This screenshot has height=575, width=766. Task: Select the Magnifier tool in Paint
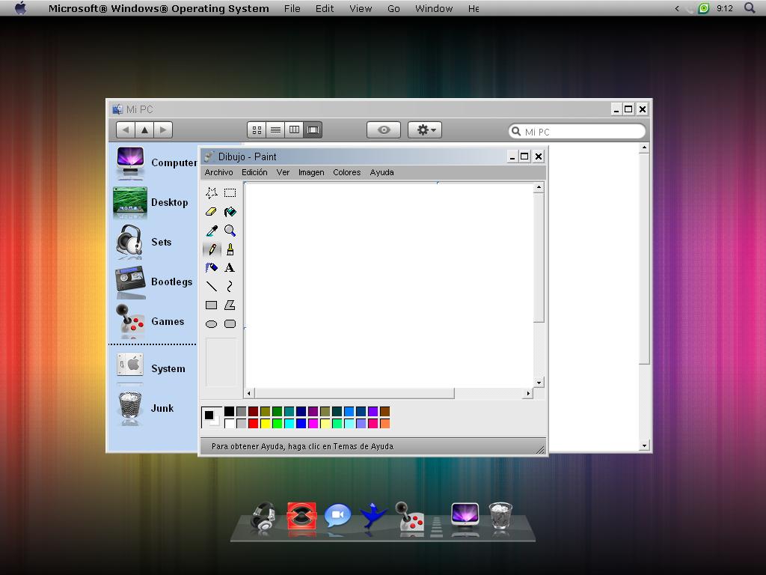point(230,231)
